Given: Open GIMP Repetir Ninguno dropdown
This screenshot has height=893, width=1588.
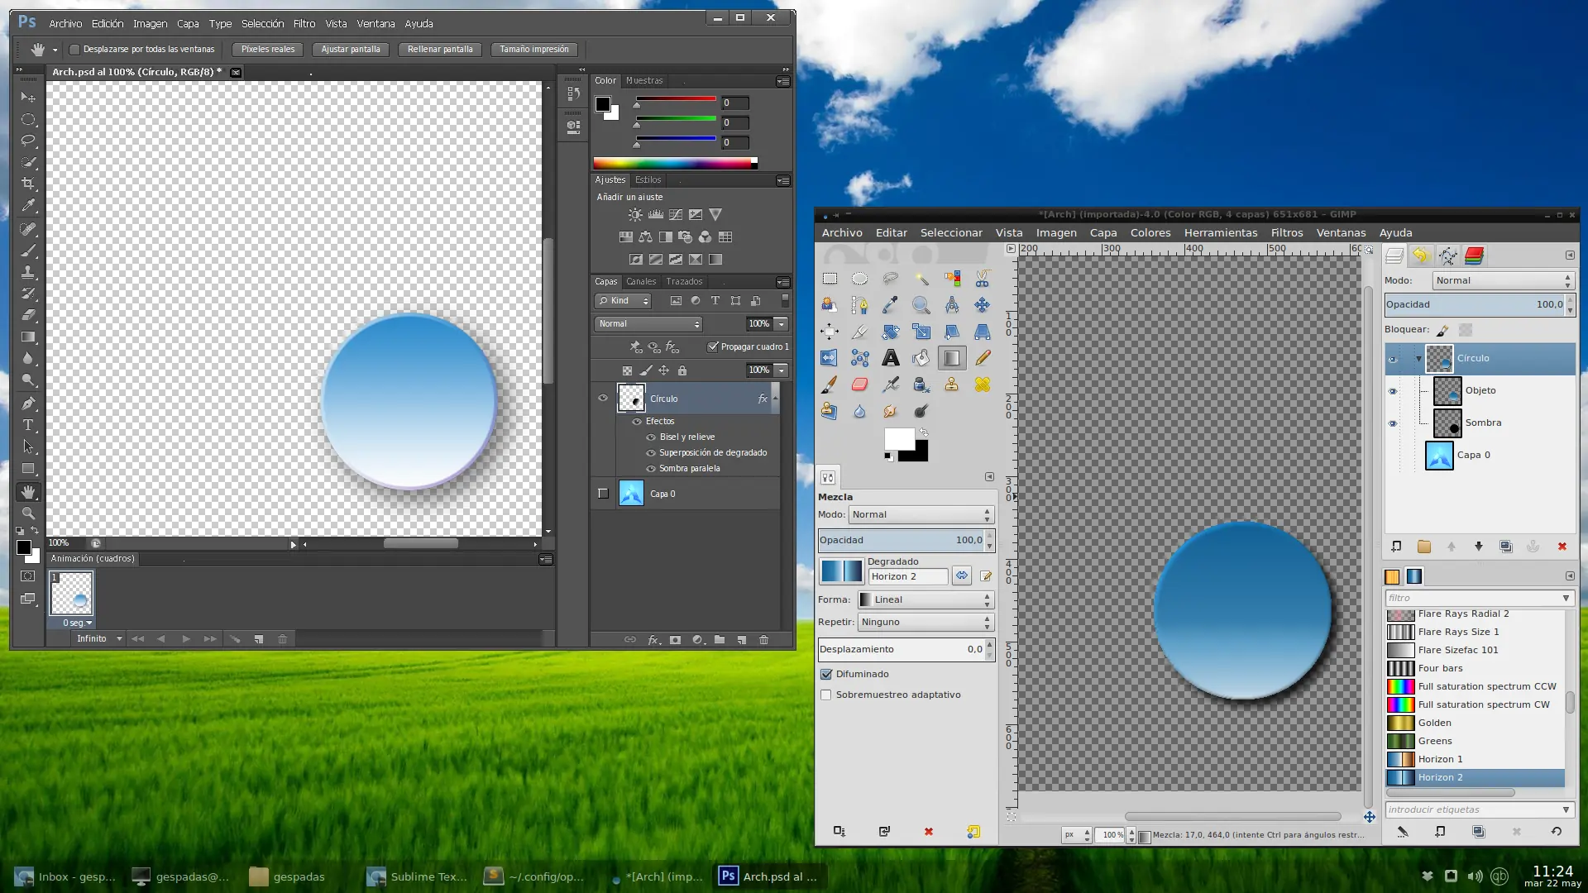Looking at the screenshot, I should 925,622.
